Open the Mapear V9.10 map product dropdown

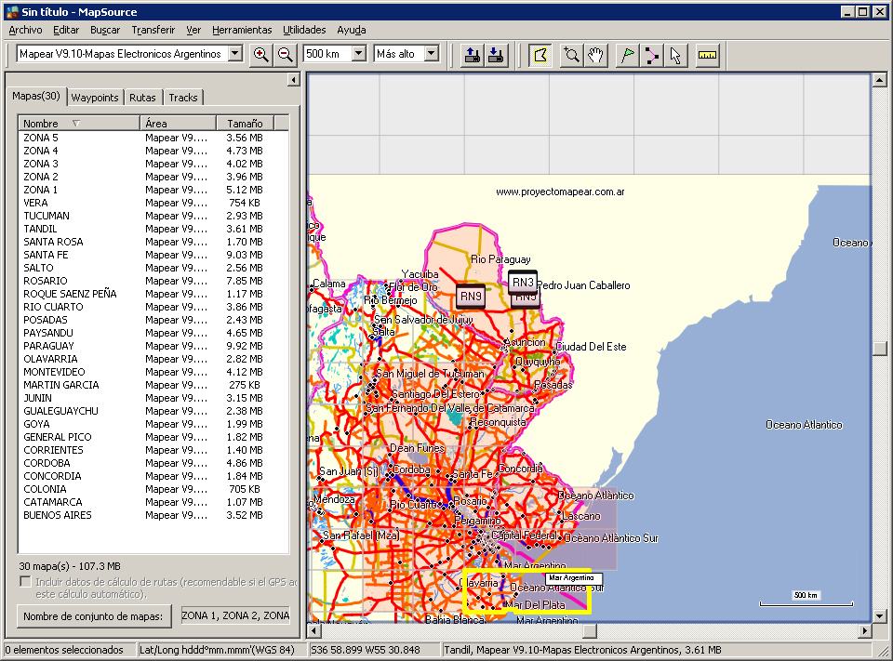(234, 54)
